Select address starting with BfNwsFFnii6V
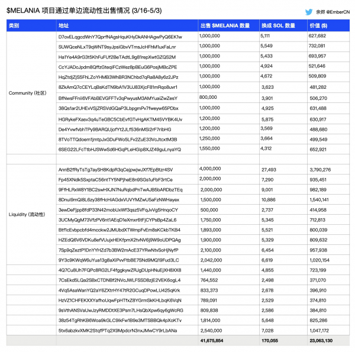 pyautogui.click(x=118, y=98)
